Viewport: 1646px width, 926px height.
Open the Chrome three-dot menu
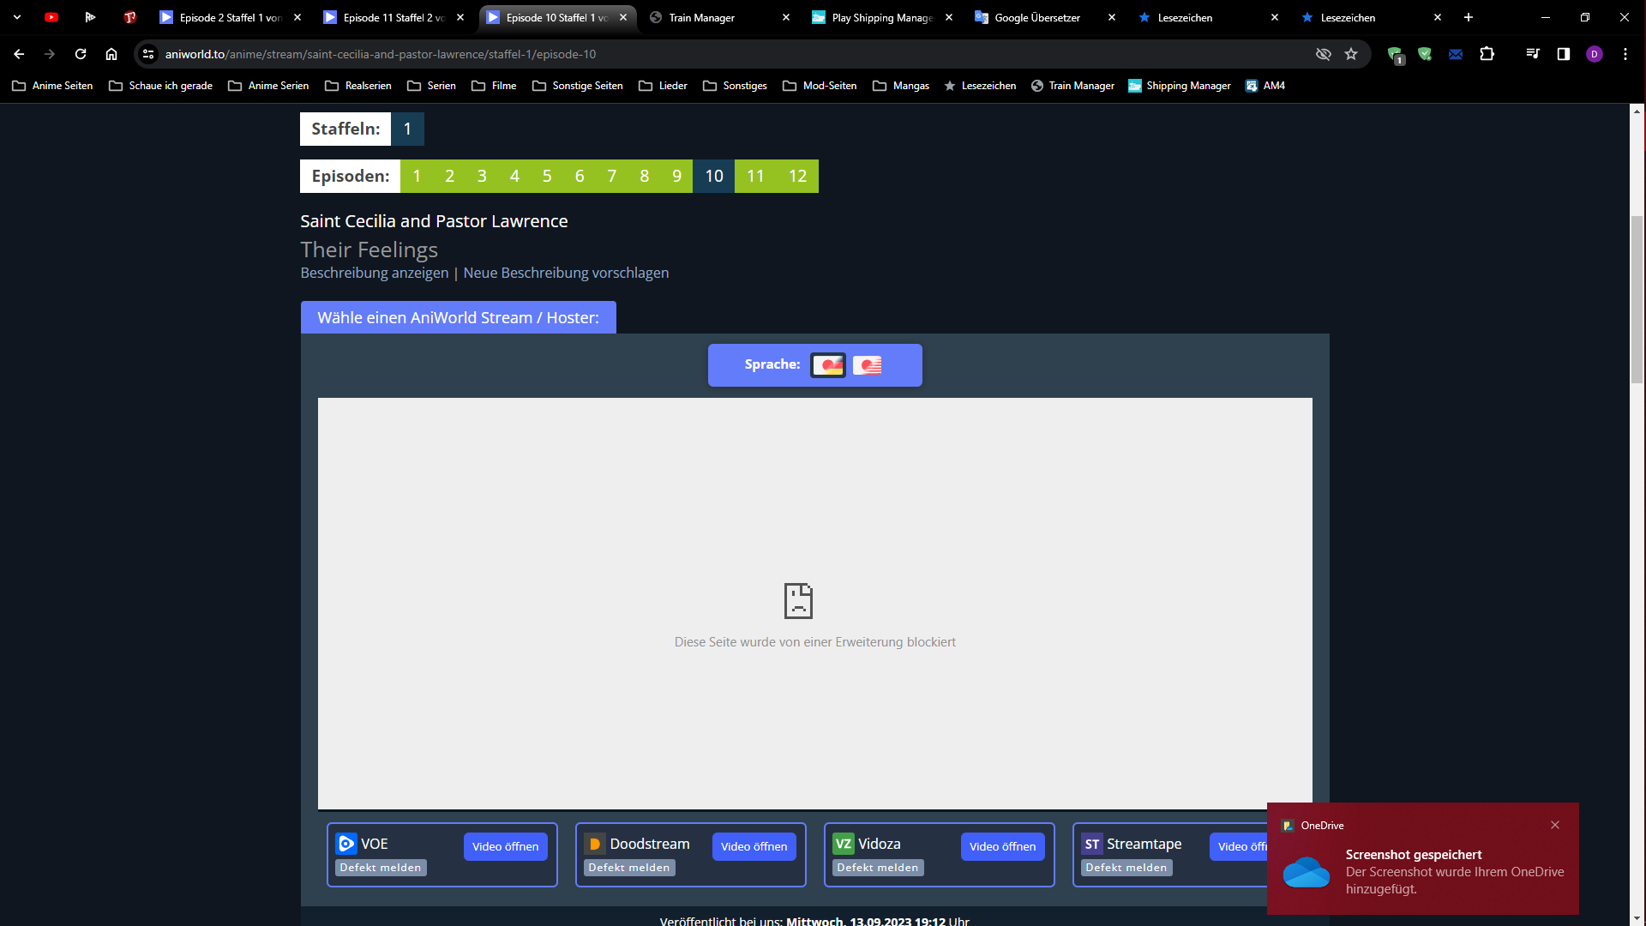pos(1625,53)
